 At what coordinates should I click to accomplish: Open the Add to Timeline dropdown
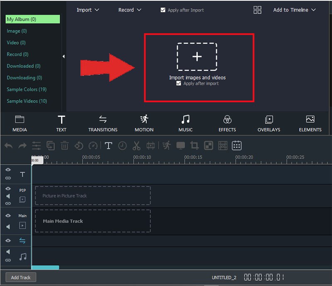click(294, 10)
